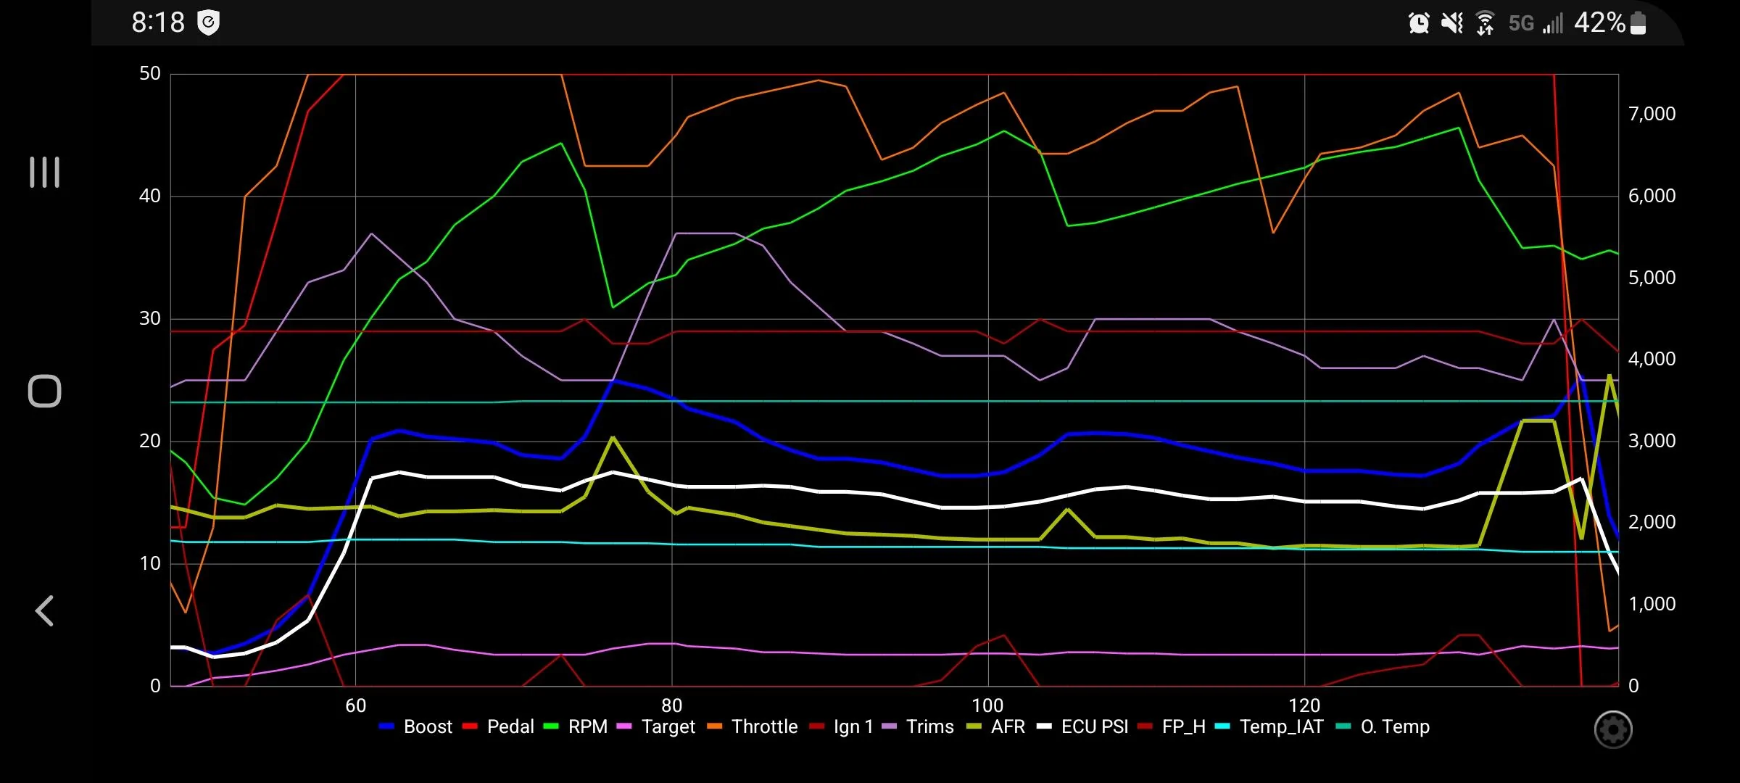1740x783 pixels.
Task: Click the left axis label 50
Action: [x=150, y=73]
